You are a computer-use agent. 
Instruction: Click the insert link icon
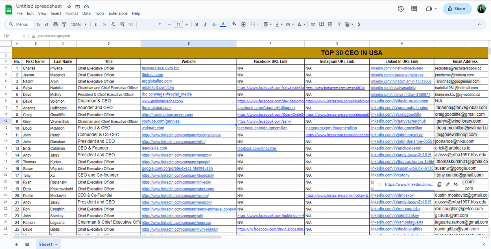313,24
